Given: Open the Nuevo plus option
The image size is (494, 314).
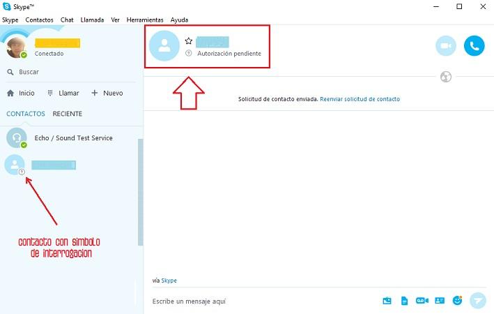Looking at the screenshot, I should coord(107,93).
